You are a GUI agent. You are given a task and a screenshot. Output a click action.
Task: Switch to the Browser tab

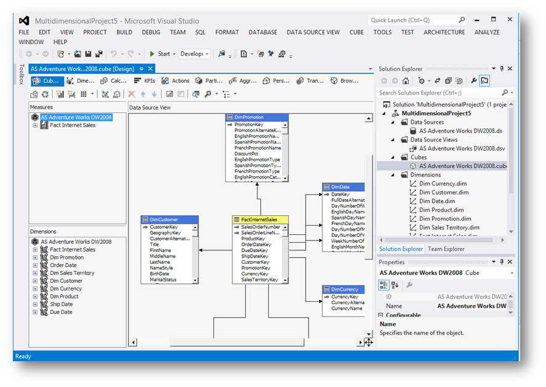[x=344, y=81]
